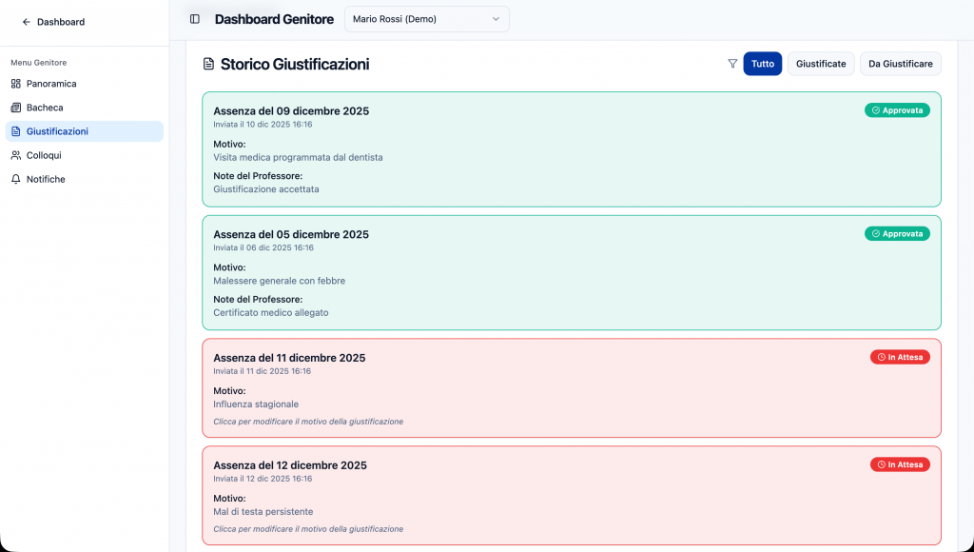Select the Tutto filter toggle
The height and width of the screenshot is (552, 974).
762,63
